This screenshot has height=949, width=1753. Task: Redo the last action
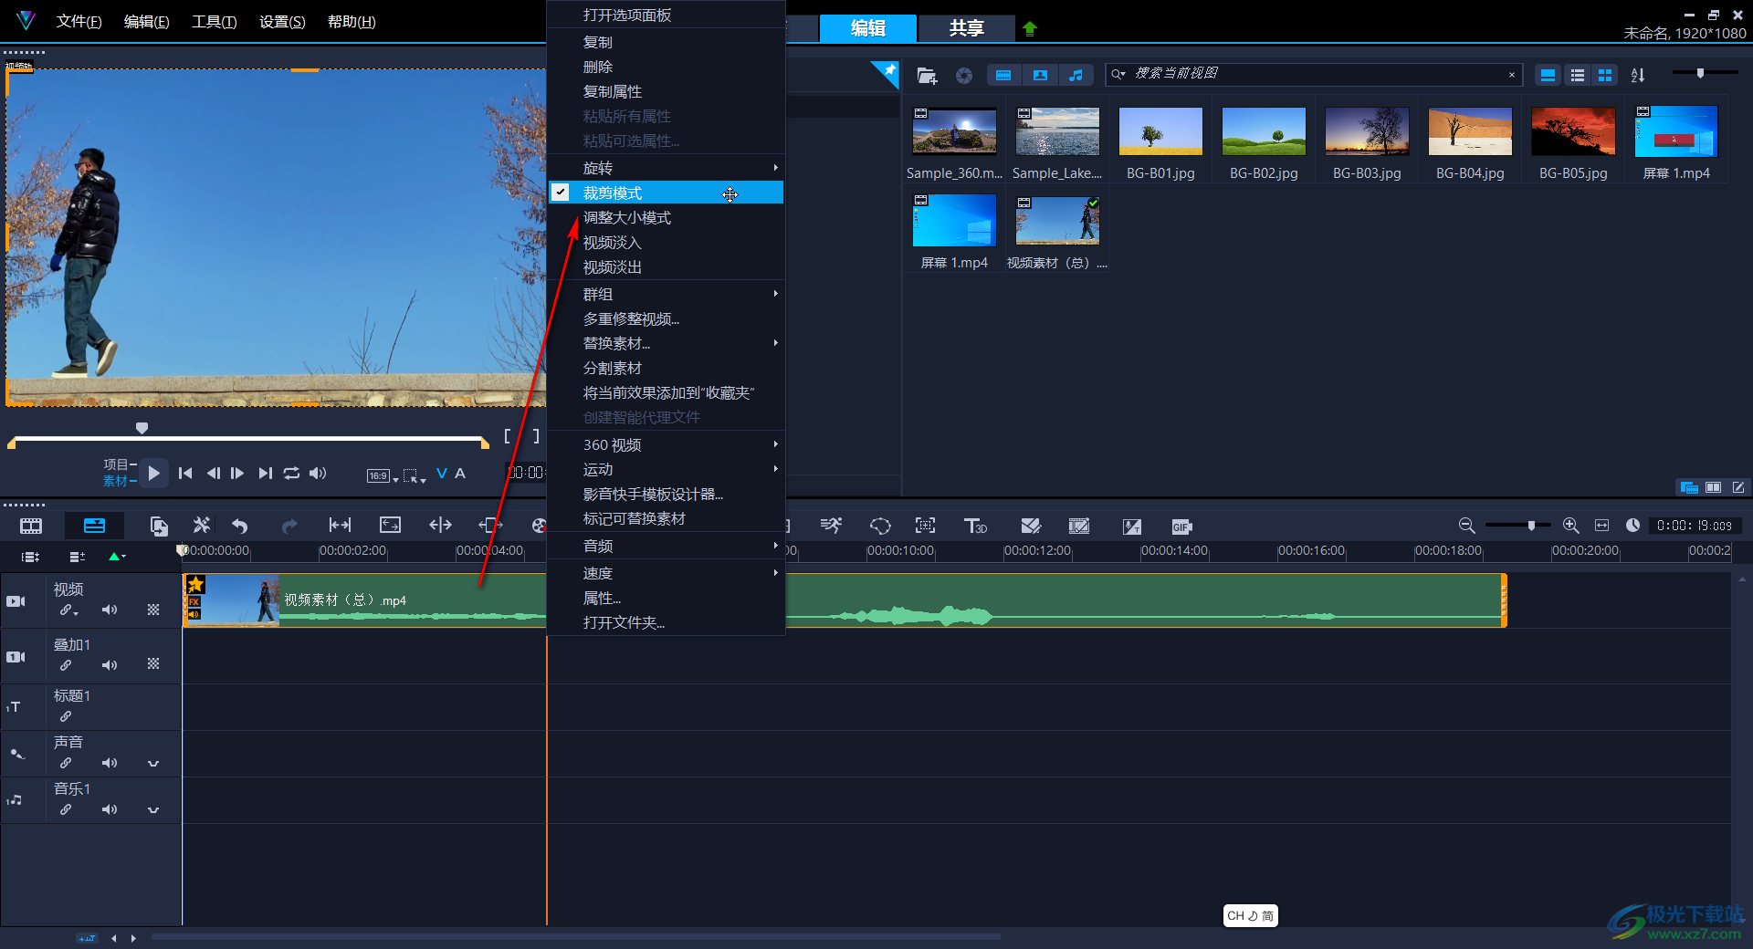coord(289,526)
